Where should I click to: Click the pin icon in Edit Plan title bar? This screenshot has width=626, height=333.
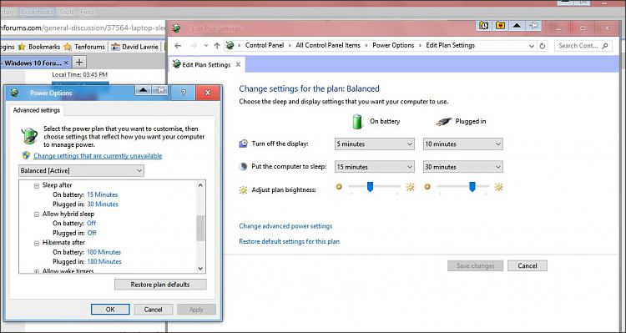[x=533, y=26]
